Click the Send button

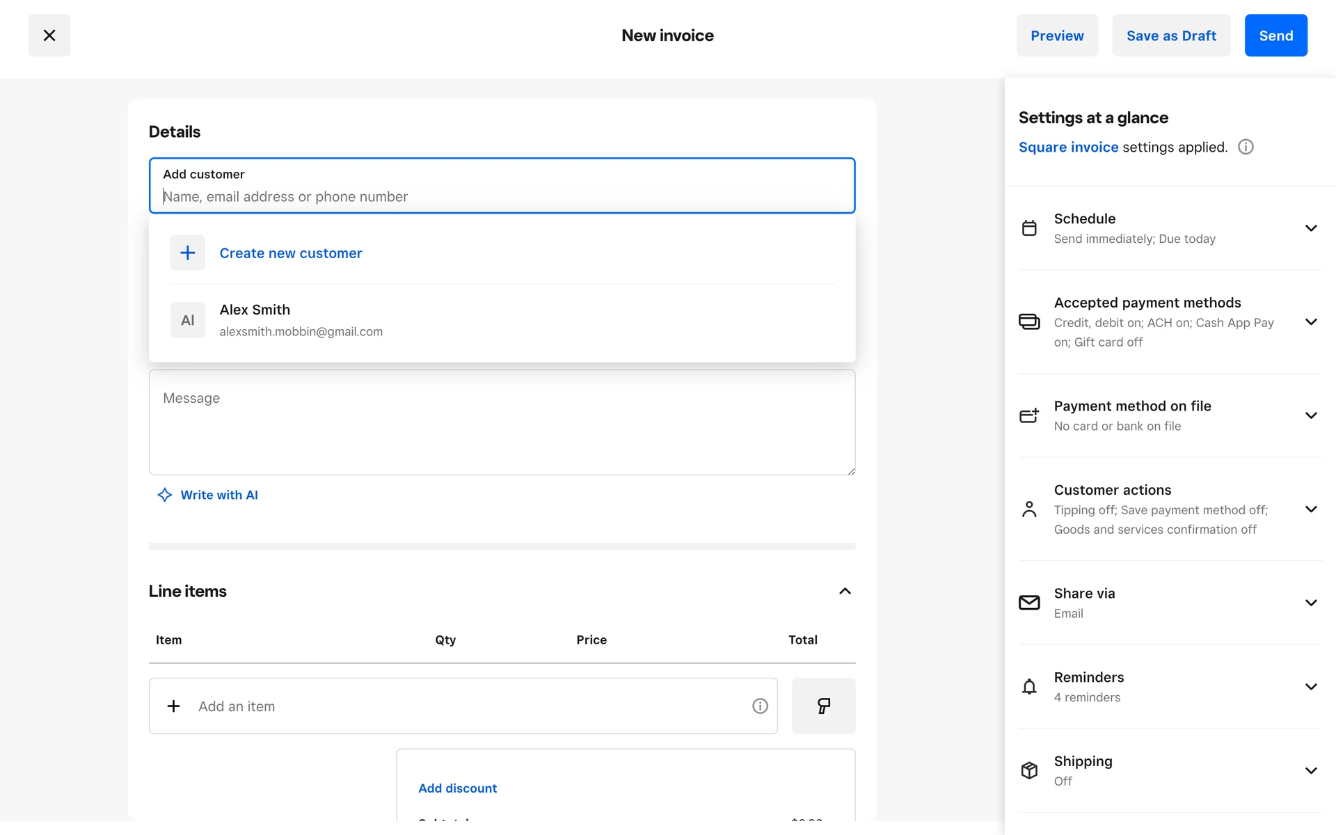pos(1275,35)
